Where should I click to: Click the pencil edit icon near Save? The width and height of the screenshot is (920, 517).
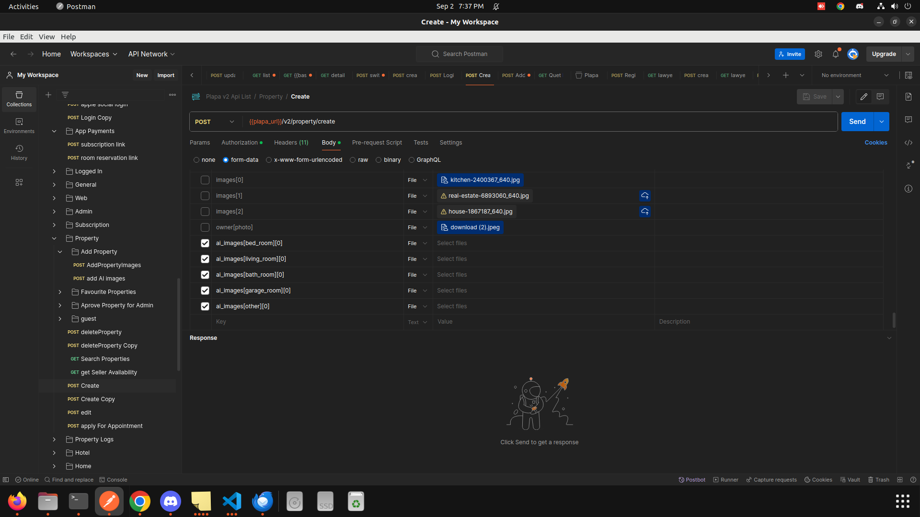[x=864, y=97]
